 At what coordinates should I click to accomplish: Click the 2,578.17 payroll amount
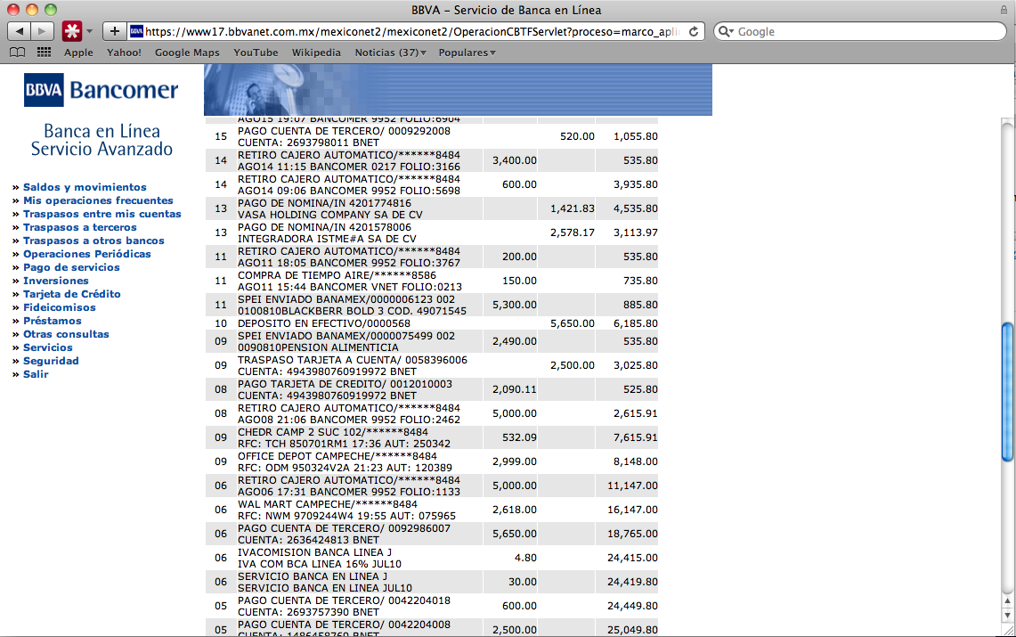click(x=573, y=233)
